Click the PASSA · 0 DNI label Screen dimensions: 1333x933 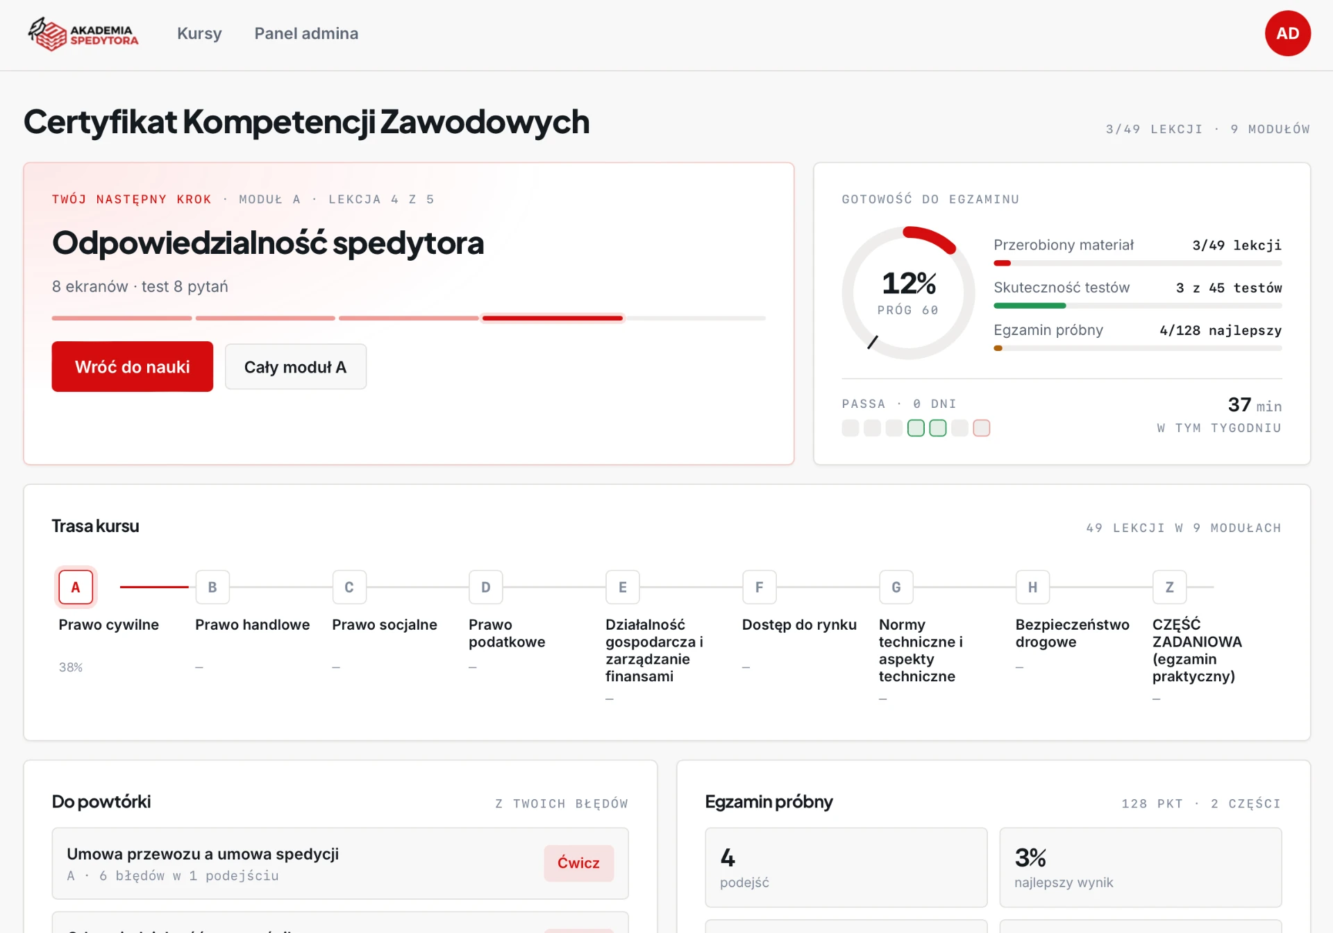click(899, 404)
